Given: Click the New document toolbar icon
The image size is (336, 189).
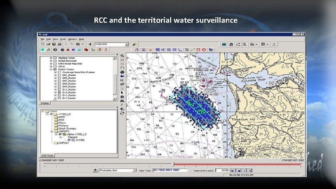Looking at the screenshot, I should pos(43,44).
